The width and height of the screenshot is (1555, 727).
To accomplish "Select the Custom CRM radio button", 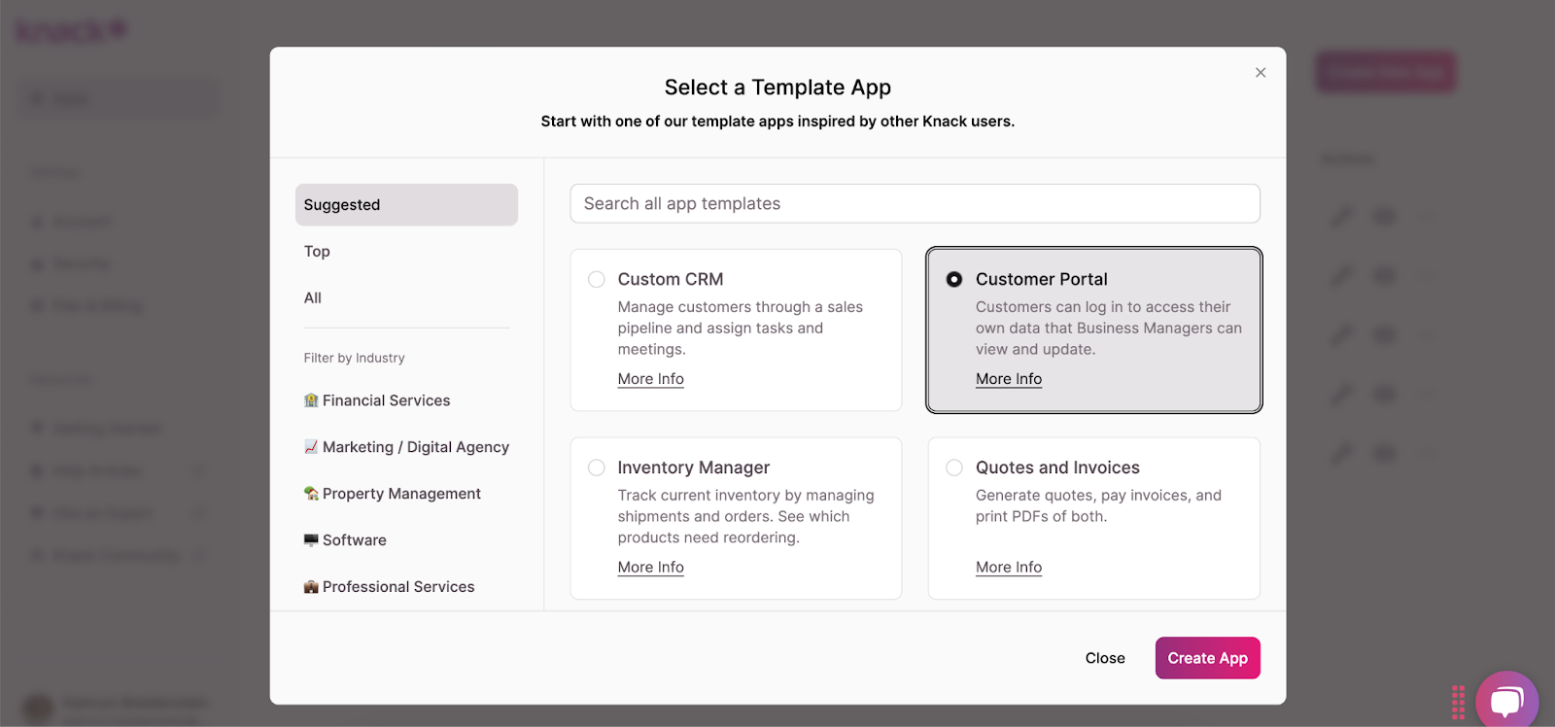I will [x=597, y=280].
